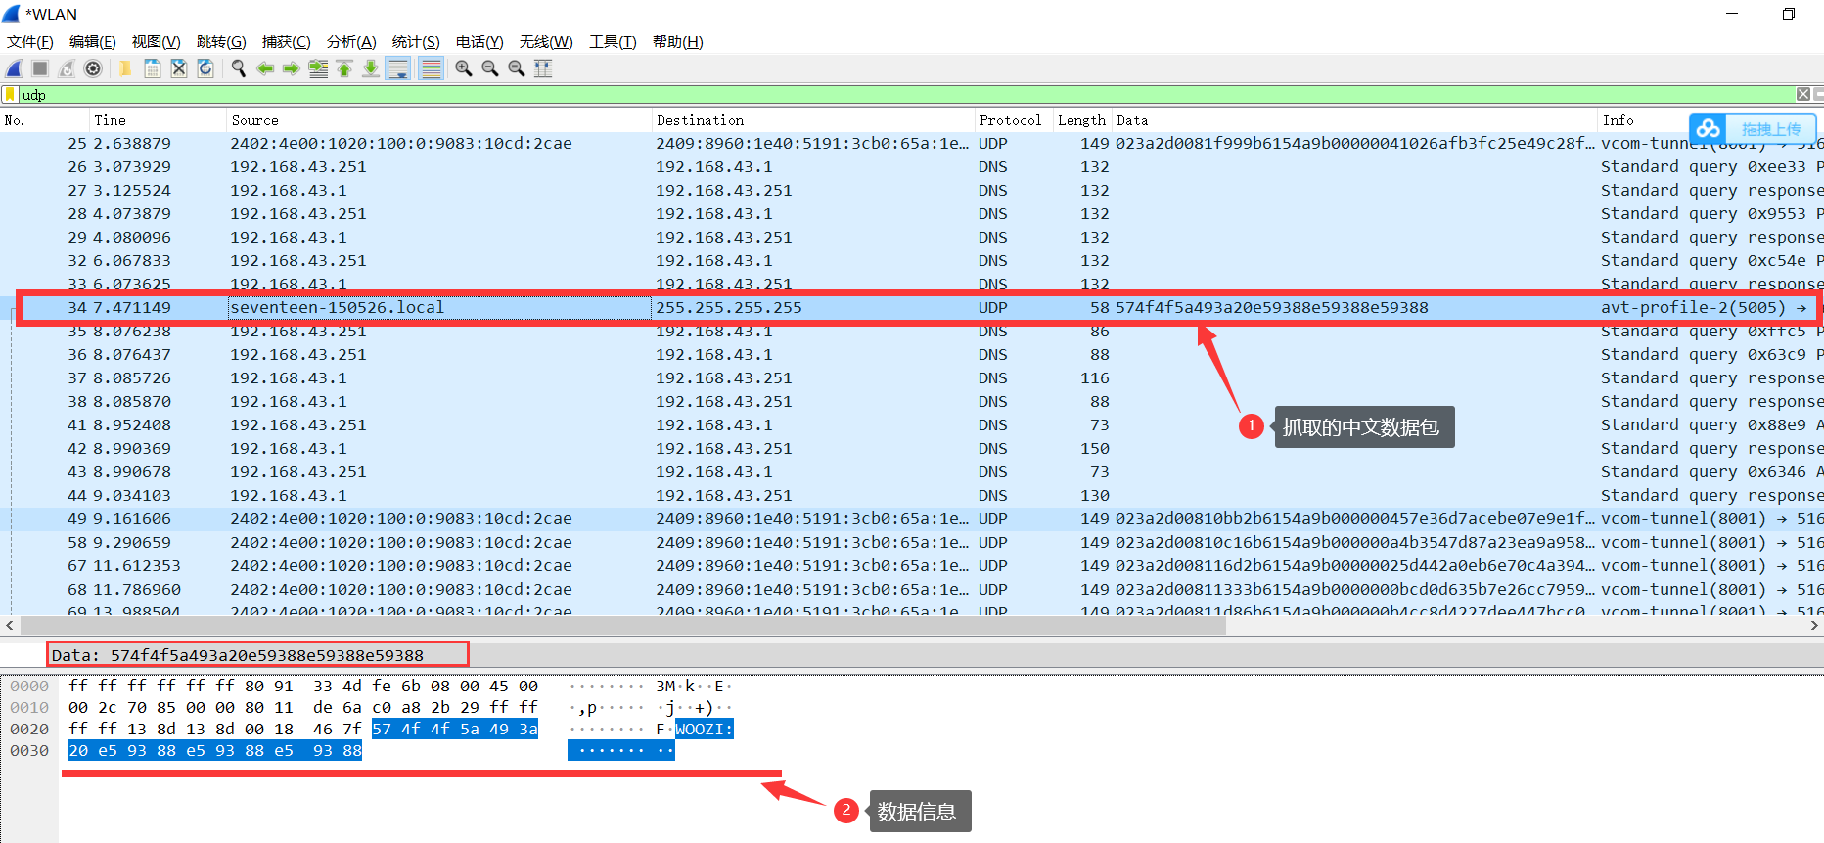Viewport: 1824px width, 843px height.
Task: Toggle auto-scroll during live capture
Action: [x=398, y=68]
